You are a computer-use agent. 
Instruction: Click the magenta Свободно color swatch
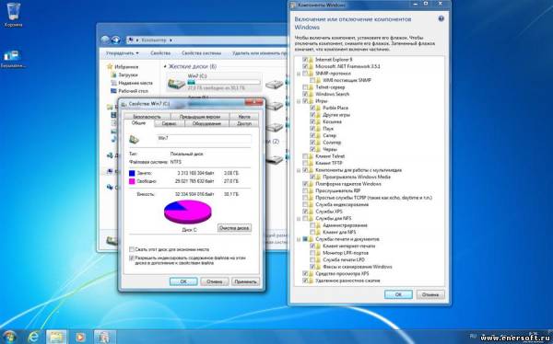coord(132,181)
